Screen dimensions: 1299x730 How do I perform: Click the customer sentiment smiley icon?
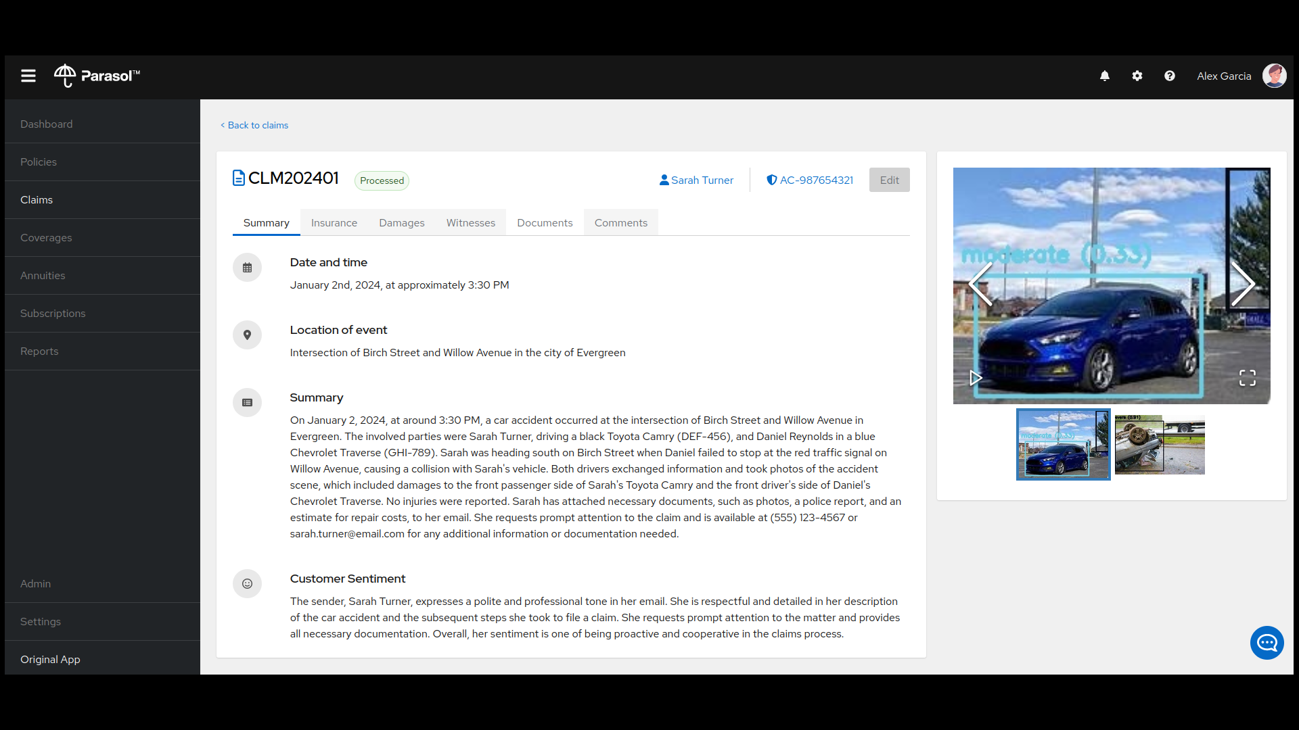(x=247, y=583)
